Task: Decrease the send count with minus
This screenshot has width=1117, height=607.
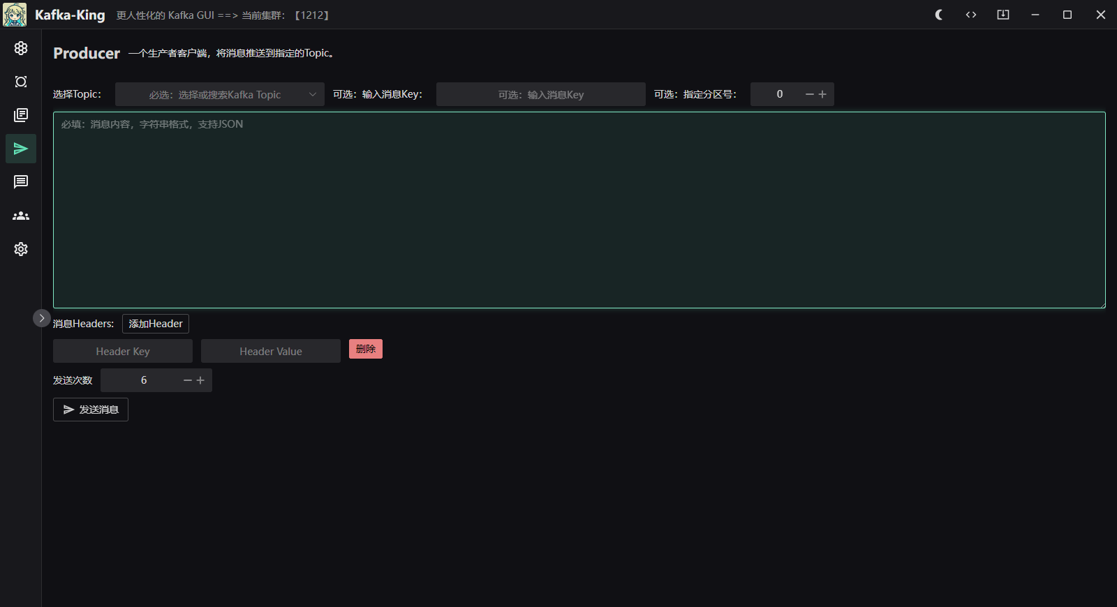Action: 188,380
